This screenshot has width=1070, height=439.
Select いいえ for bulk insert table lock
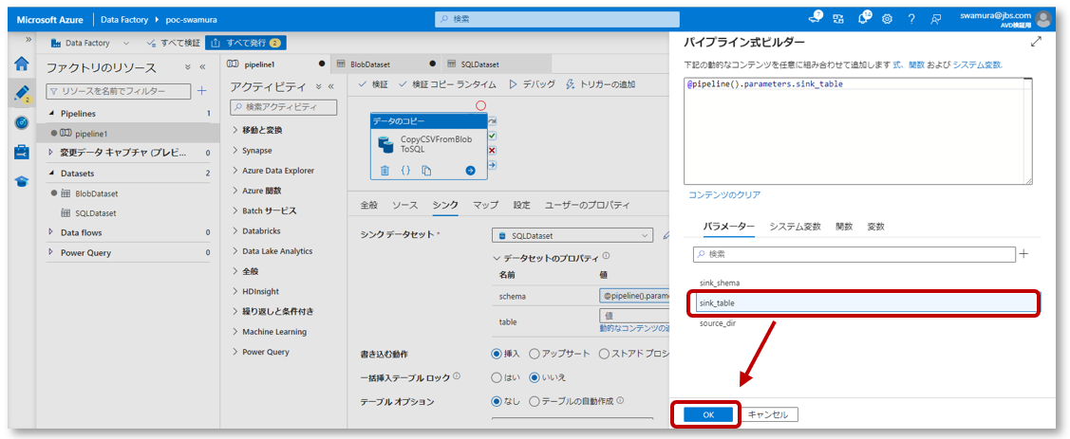click(x=535, y=377)
